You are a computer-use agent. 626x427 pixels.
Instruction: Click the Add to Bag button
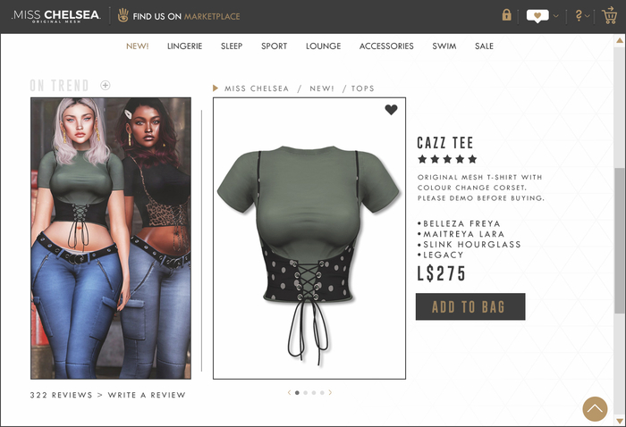470,306
